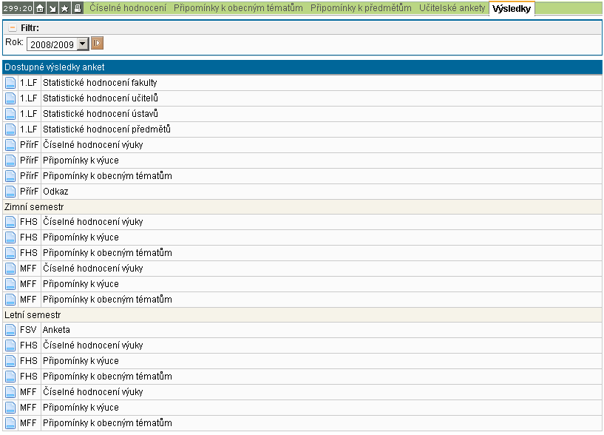Click the orange apply filter arrow button
Viewport: 604px width, 435px height.
tap(97, 44)
